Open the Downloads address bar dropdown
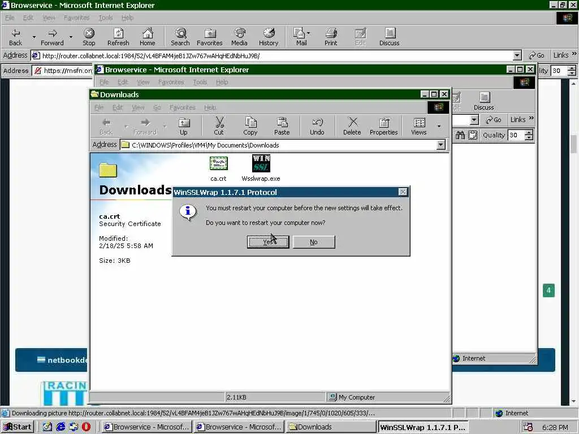Viewport: 579px width, 434px height. 441,145
